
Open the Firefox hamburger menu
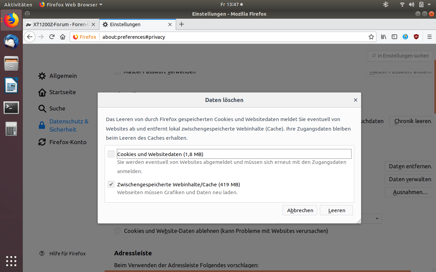429,37
